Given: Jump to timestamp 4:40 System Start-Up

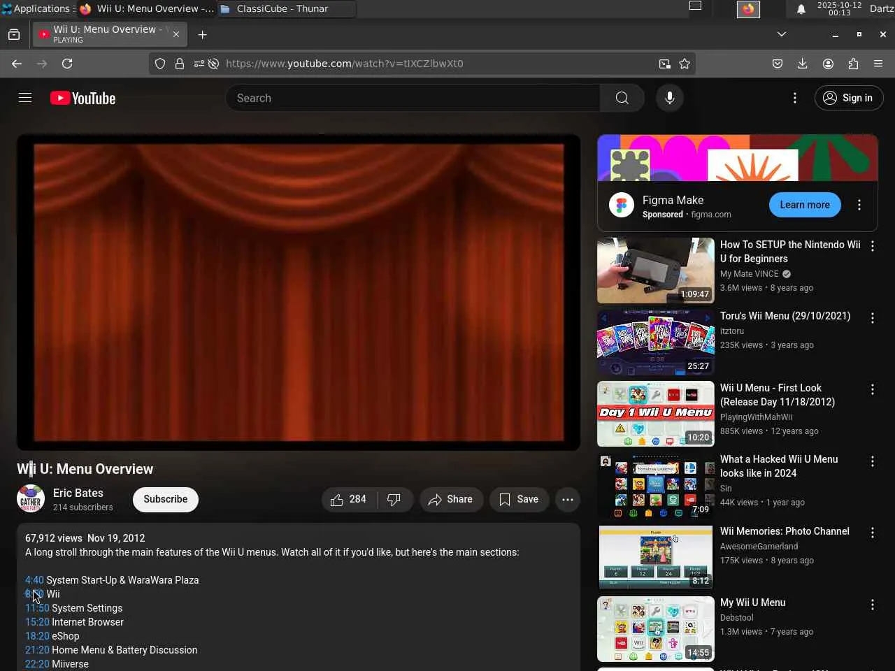Looking at the screenshot, I should click(34, 580).
